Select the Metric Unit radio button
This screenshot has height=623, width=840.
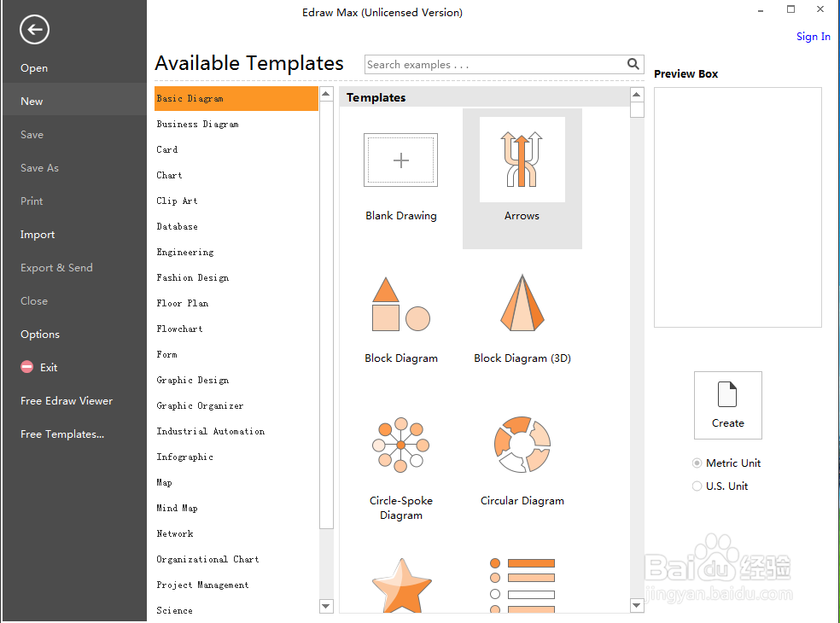pos(697,463)
